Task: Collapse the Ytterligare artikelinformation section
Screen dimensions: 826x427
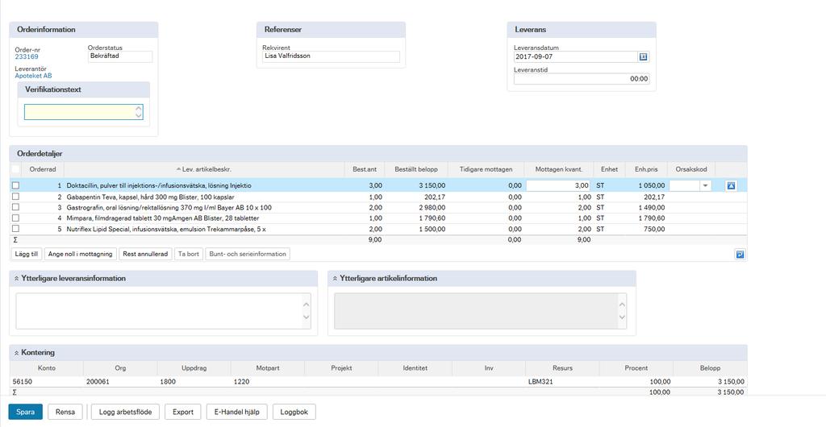Action: [335, 279]
